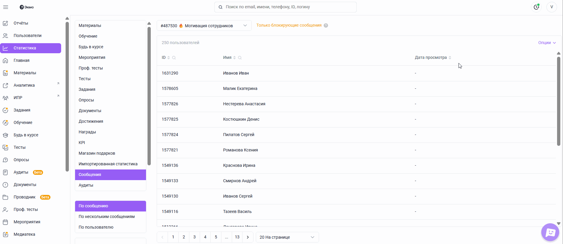
Task: Open Задания via its left sidebar icon
Action: click(x=5, y=110)
